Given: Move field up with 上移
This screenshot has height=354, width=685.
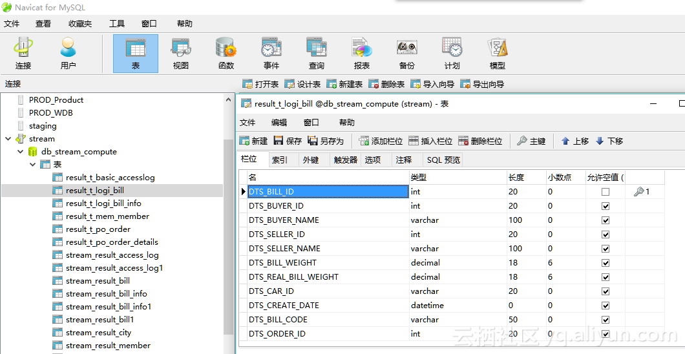Looking at the screenshot, I should [575, 141].
